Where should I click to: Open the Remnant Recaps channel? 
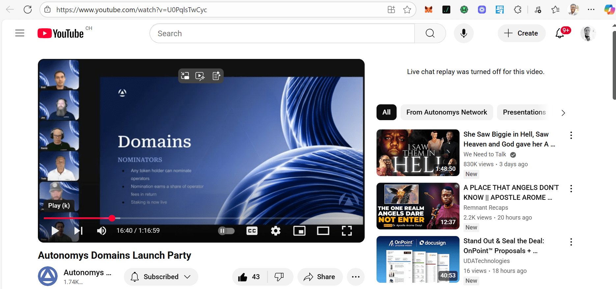[486, 208]
